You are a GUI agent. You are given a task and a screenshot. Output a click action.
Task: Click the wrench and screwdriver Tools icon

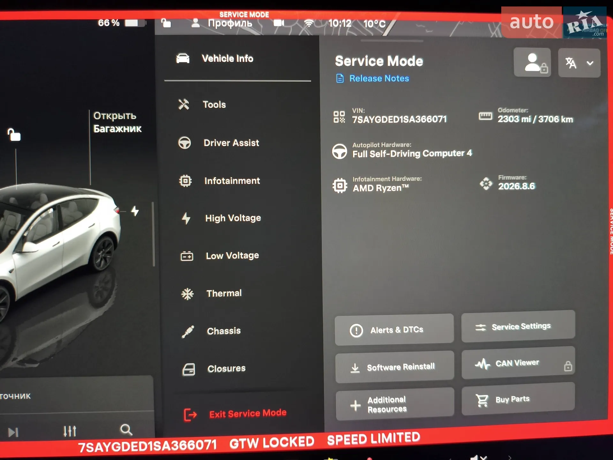[x=184, y=104]
